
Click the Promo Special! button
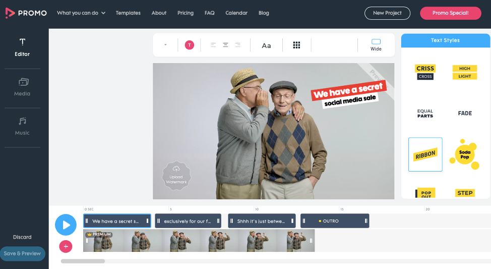(450, 13)
